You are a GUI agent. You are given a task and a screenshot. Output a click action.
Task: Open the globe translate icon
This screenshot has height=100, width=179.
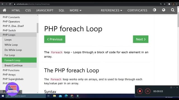[164, 10]
